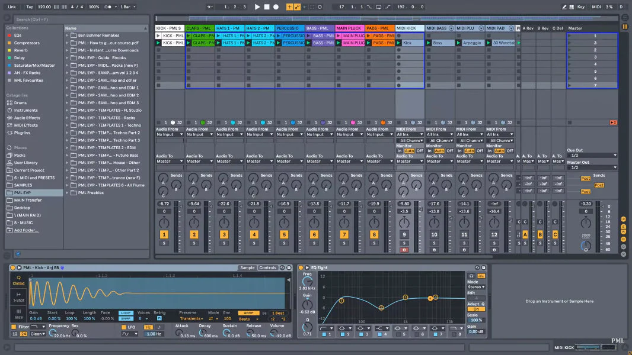Switch to the Controls tab in the sampler

268,267
